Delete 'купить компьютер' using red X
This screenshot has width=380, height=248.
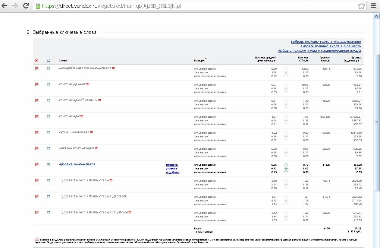pyautogui.click(x=37, y=132)
